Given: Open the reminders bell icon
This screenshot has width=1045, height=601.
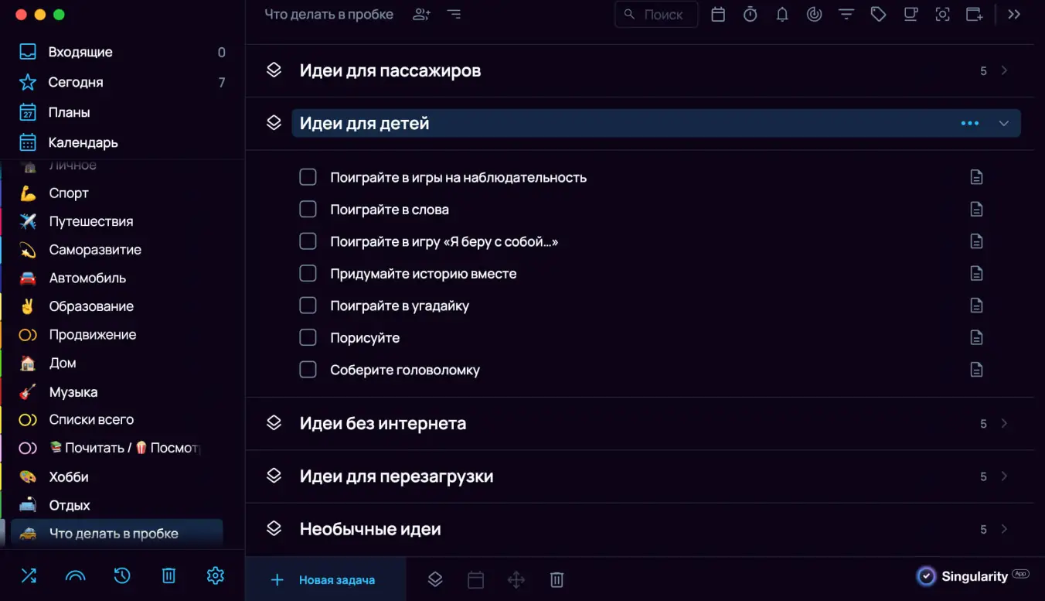Looking at the screenshot, I should pyautogui.click(x=781, y=14).
